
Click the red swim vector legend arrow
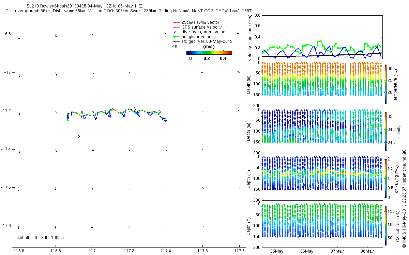[x=176, y=22]
